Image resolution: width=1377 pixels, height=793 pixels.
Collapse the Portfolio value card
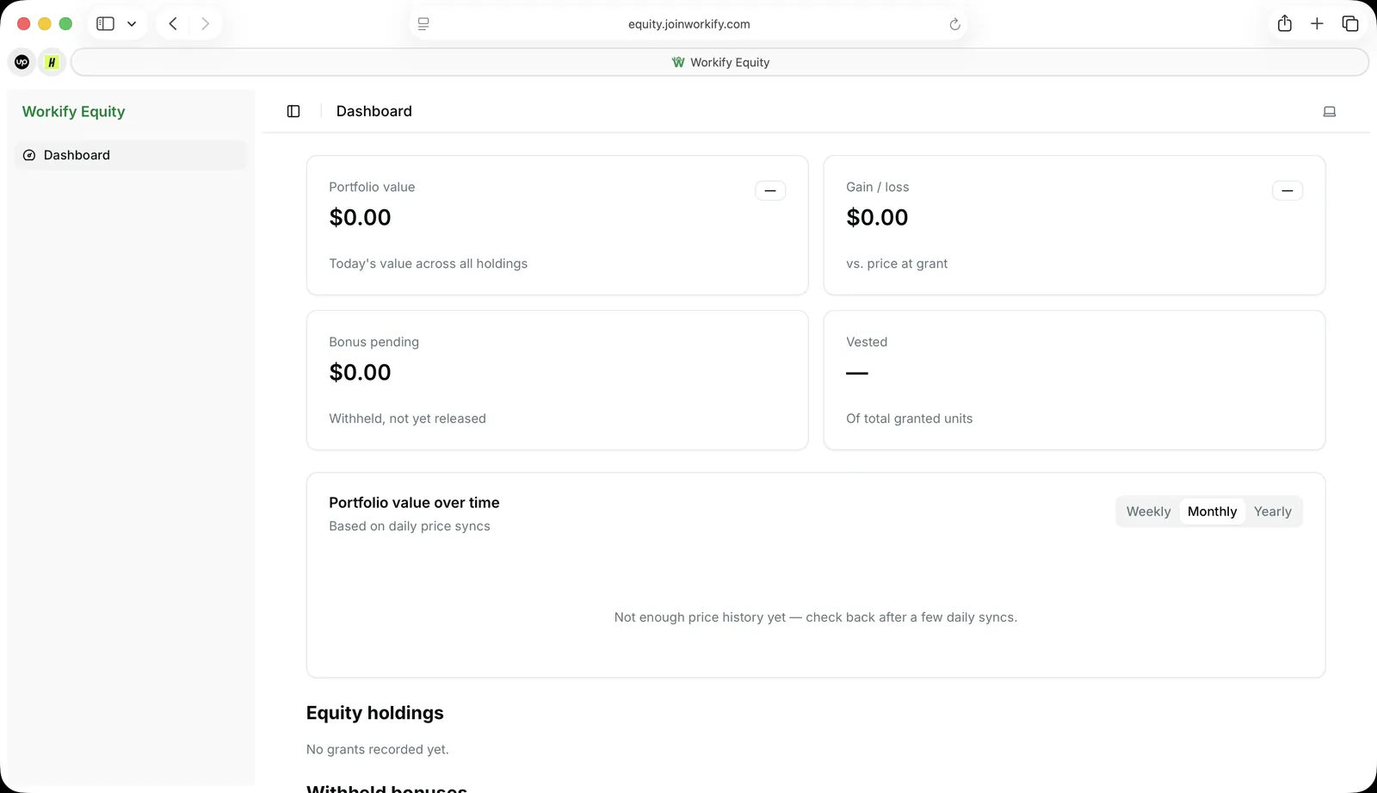coord(770,190)
